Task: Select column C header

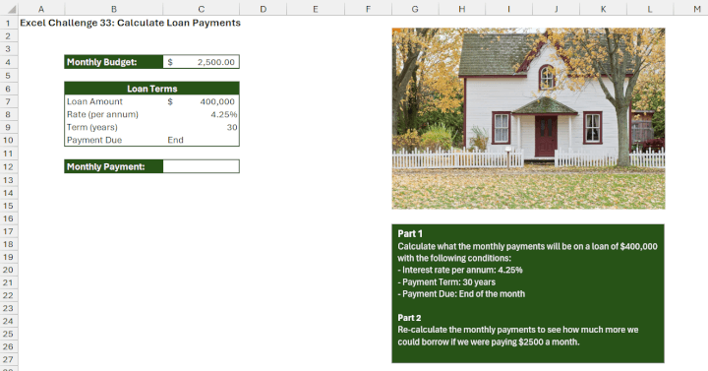Action: [202, 9]
